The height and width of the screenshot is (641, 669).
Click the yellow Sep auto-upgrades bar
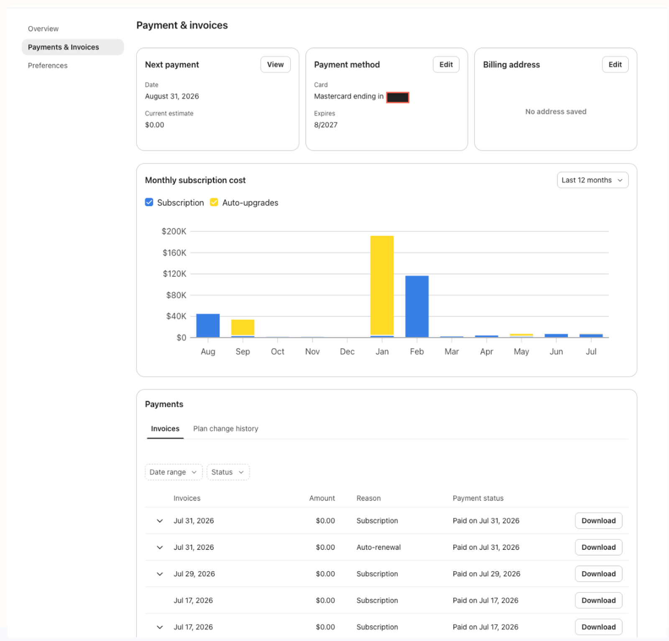pos(243,327)
